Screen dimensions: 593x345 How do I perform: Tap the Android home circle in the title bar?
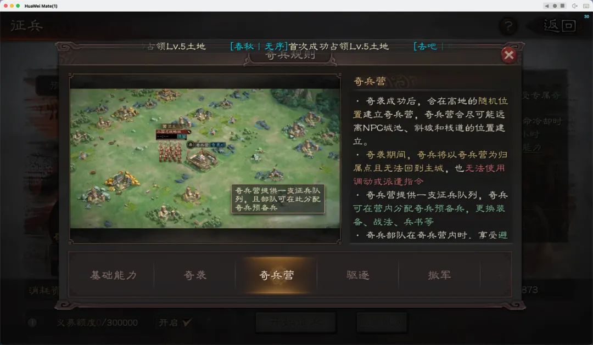click(x=555, y=5)
